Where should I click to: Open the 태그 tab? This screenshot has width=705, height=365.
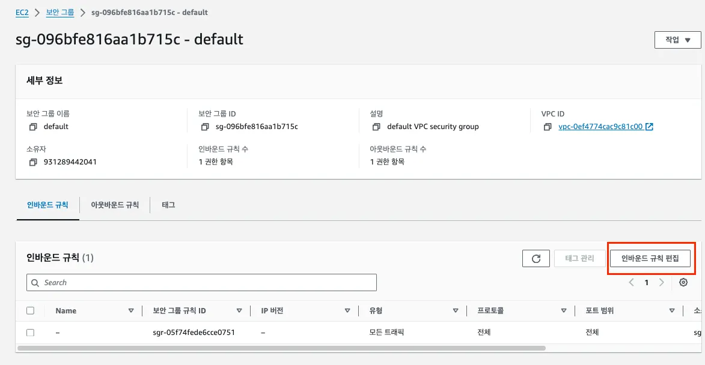pos(168,205)
